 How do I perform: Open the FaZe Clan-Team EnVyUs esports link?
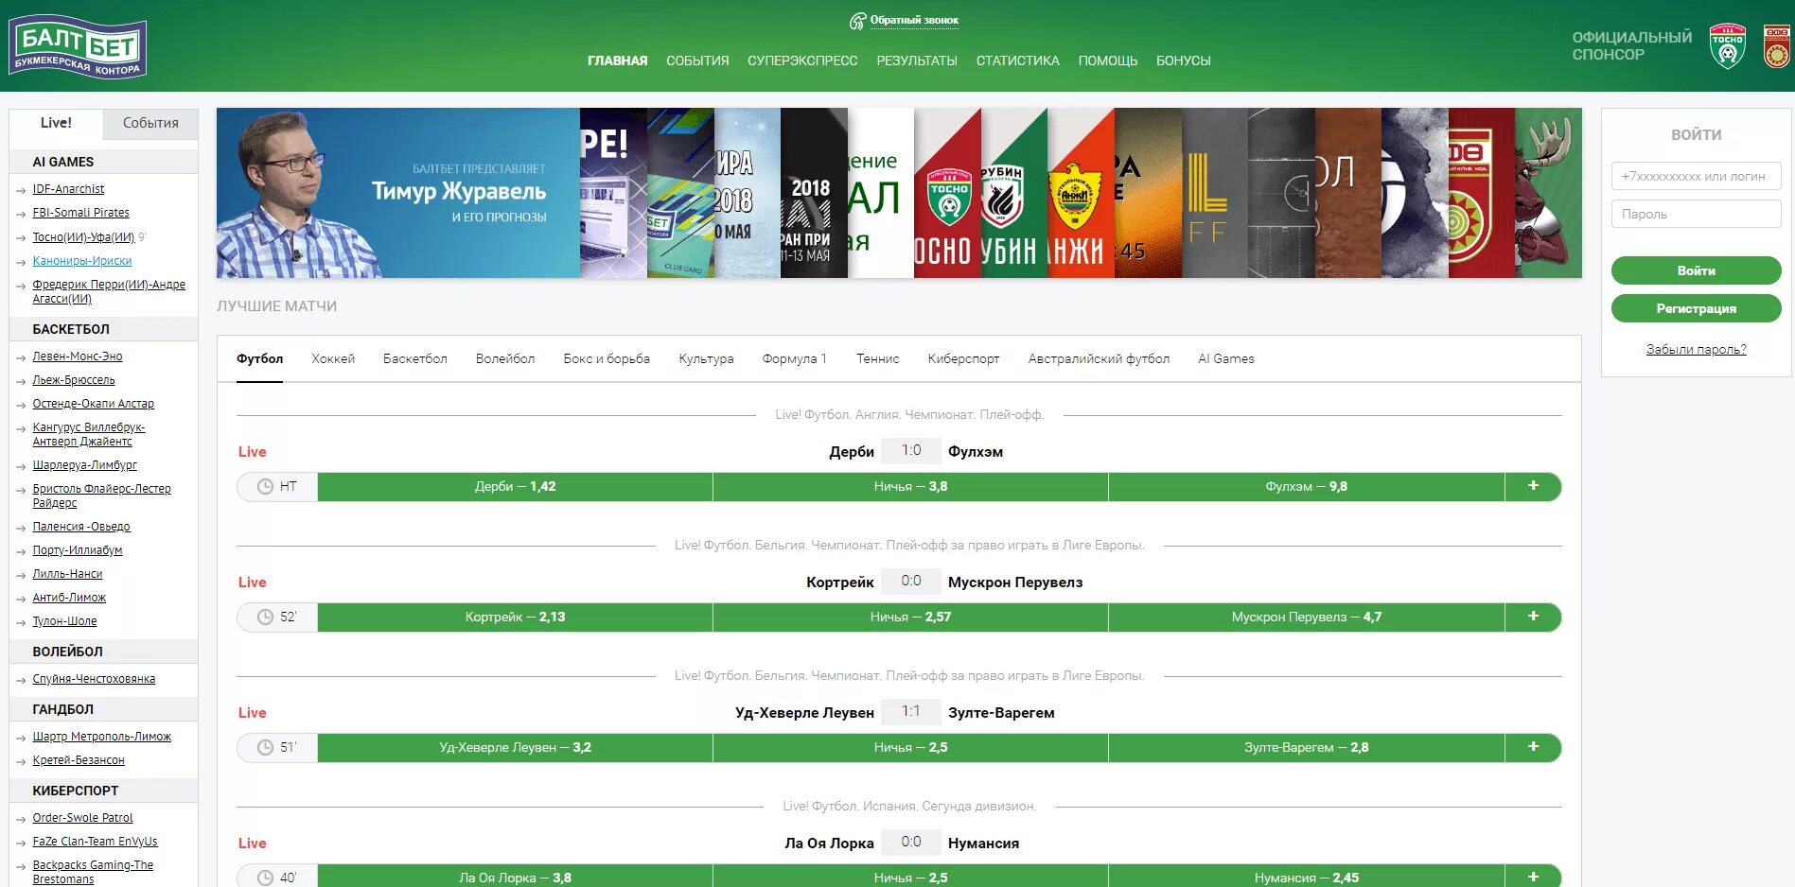pyautogui.click(x=95, y=842)
